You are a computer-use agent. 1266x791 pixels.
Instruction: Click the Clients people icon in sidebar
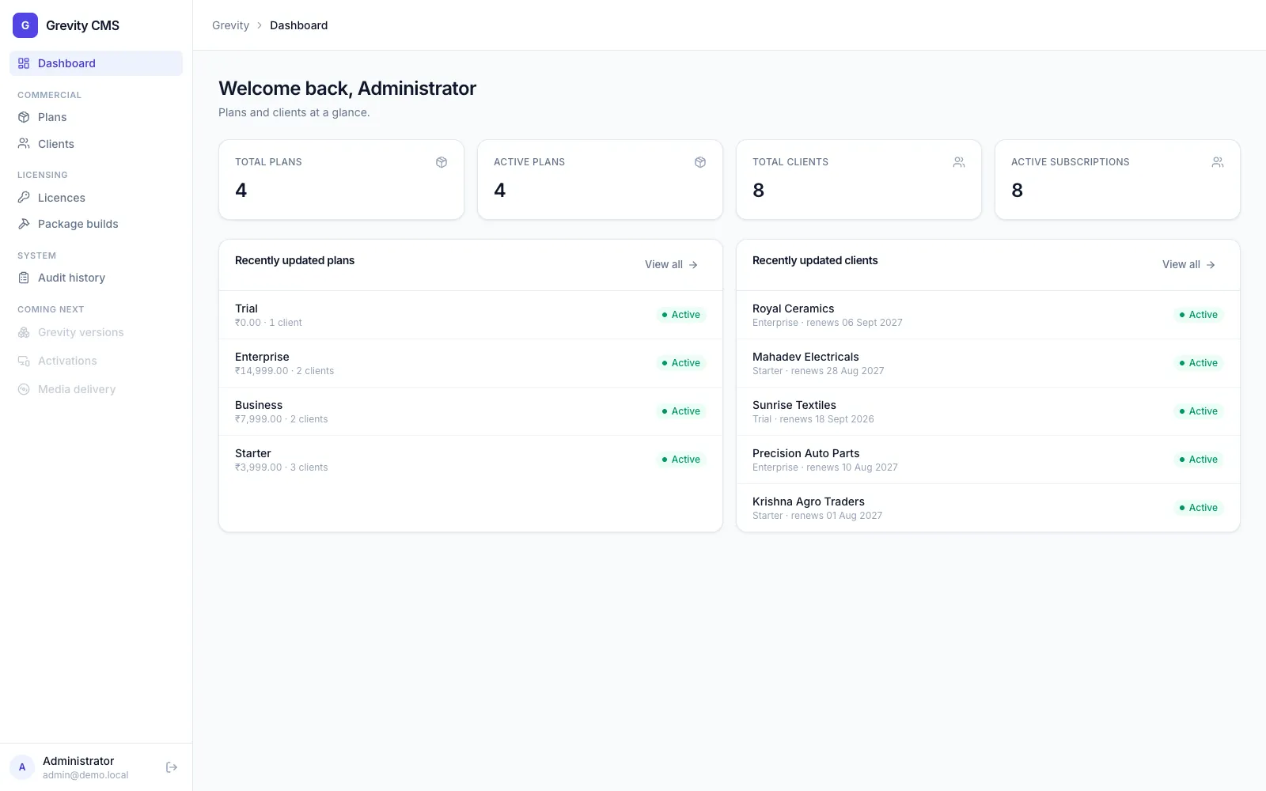(24, 144)
